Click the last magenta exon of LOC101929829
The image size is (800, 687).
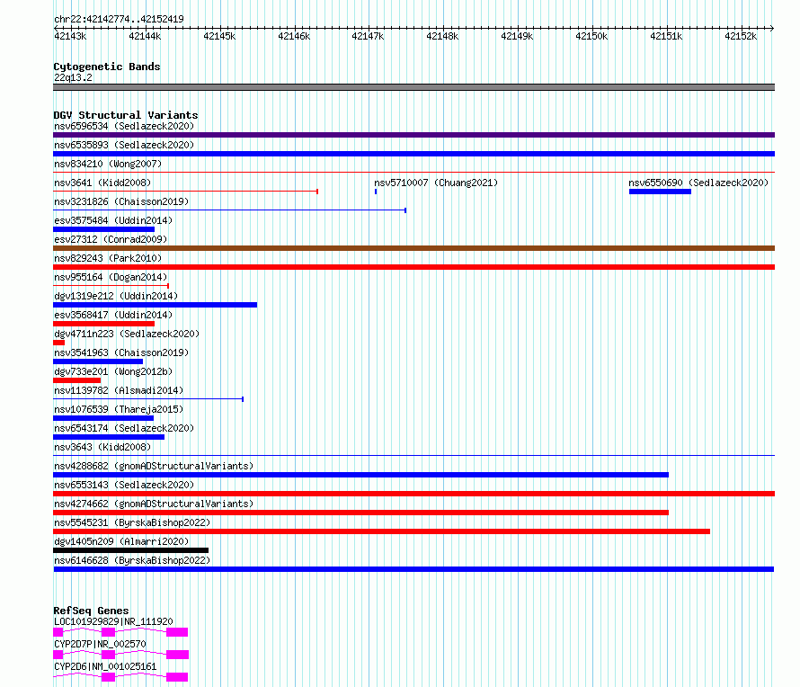click(x=177, y=632)
